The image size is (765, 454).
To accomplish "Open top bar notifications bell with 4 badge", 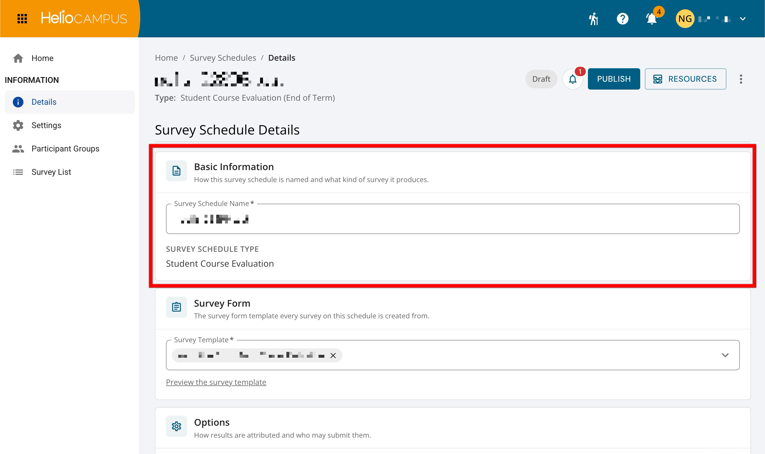I will pos(652,19).
